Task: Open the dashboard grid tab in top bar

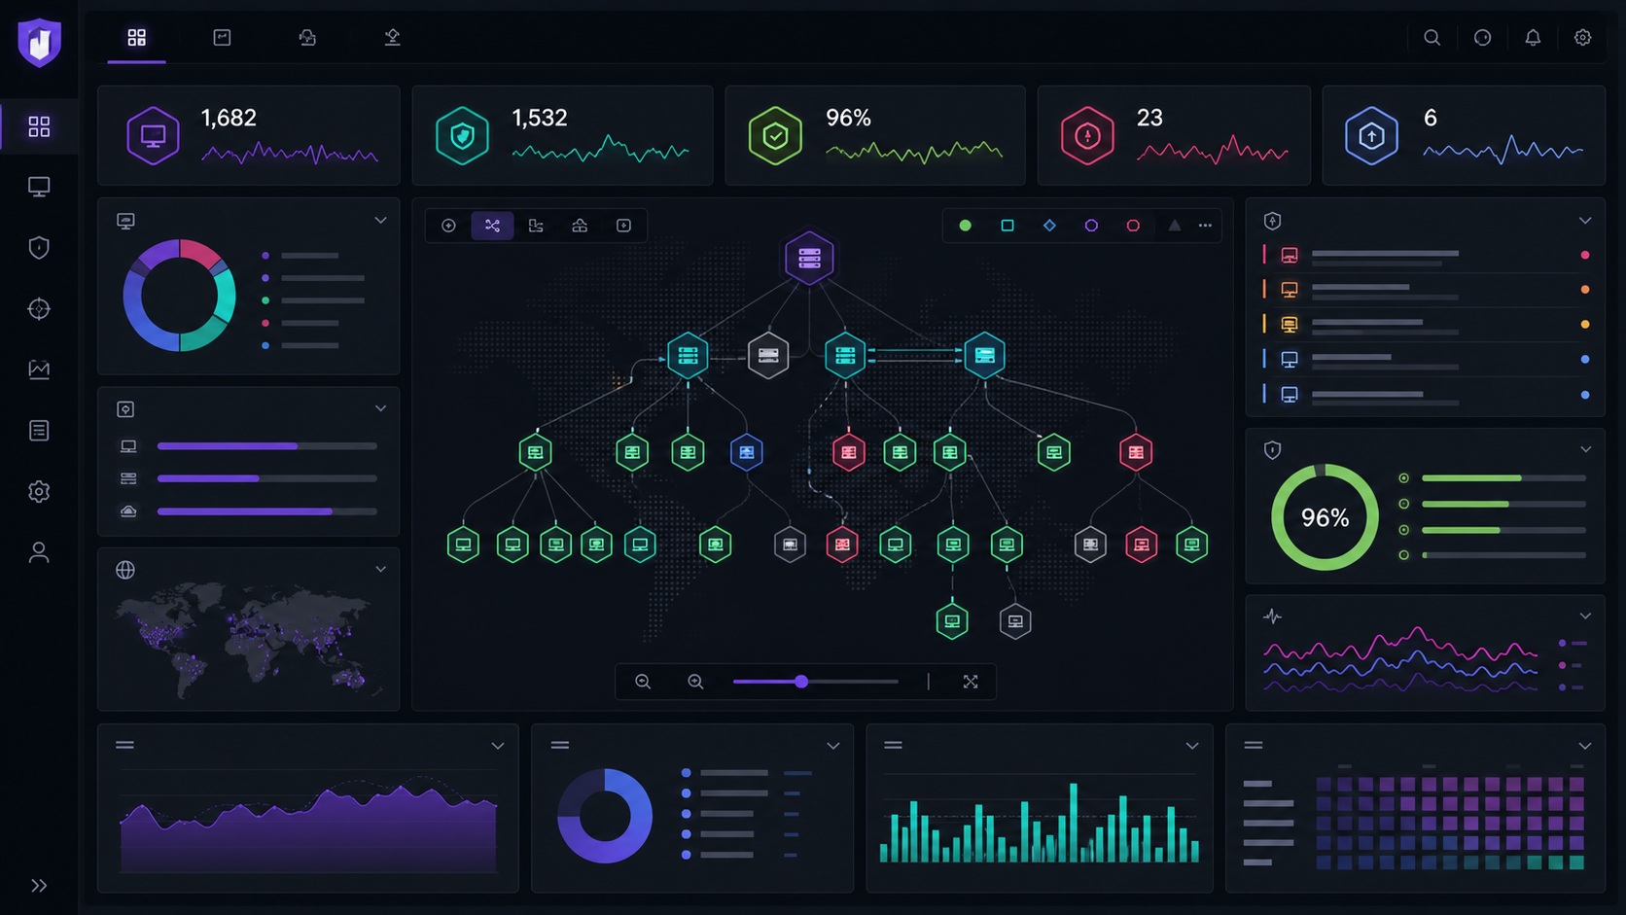Action: coord(136,37)
